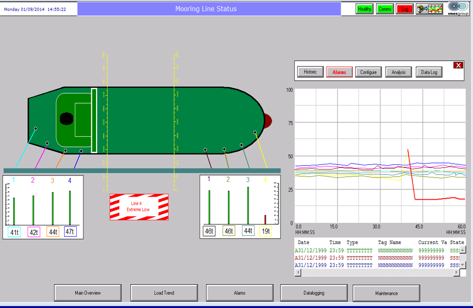This screenshot has width=473, height=308.
Task: Open the Configure tab
Action: [368, 72]
